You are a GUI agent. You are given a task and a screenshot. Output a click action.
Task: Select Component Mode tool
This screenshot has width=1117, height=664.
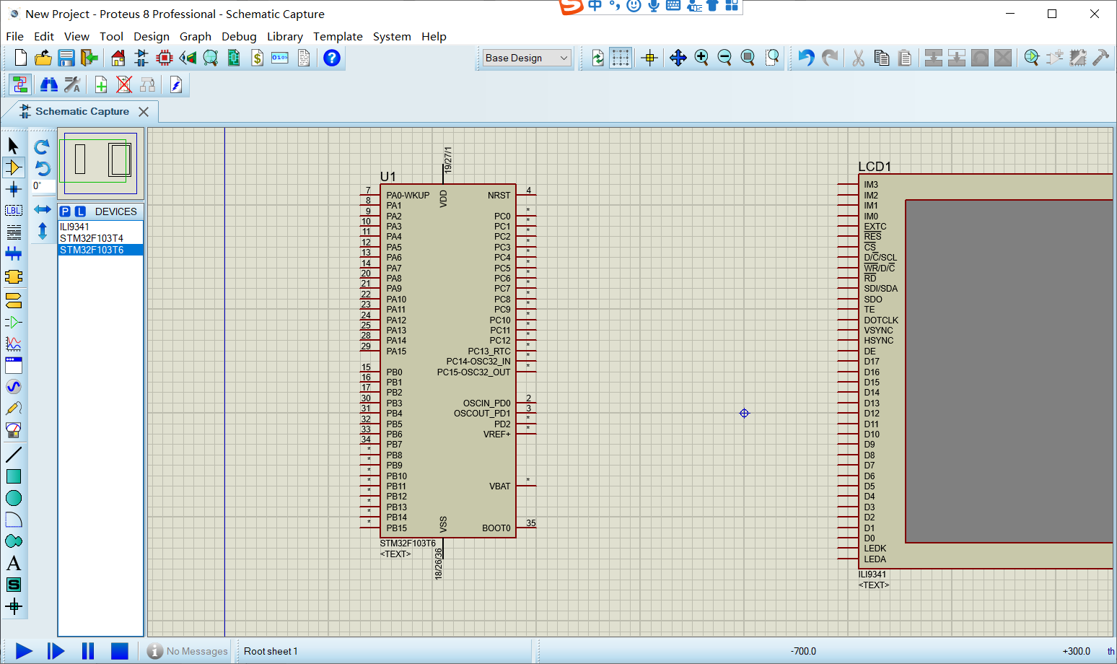(13, 167)
